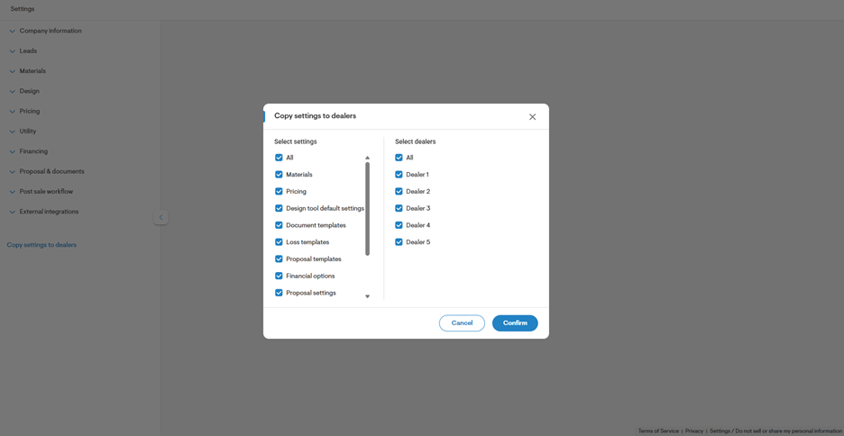Uncheck the Materials setting checkbox
Viewport: 844px width, 436px height.
[279, 175]
